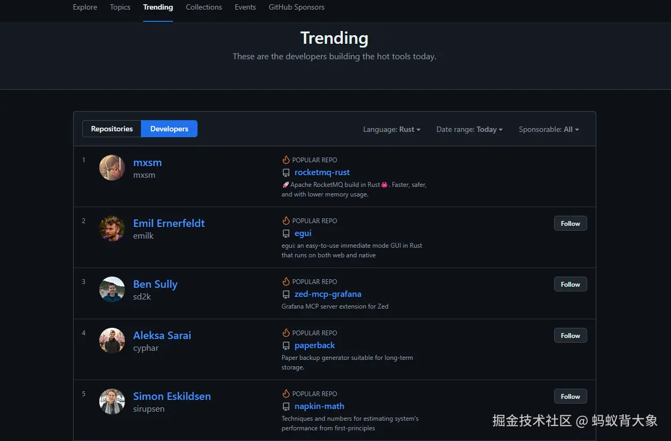Click the flame icon above egui
The width and height of the screenshot is (671, 441).
(286, 220)
